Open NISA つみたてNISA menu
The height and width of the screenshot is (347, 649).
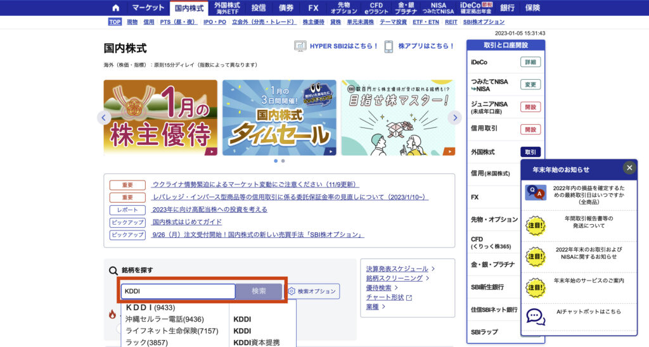click(439, 8)
